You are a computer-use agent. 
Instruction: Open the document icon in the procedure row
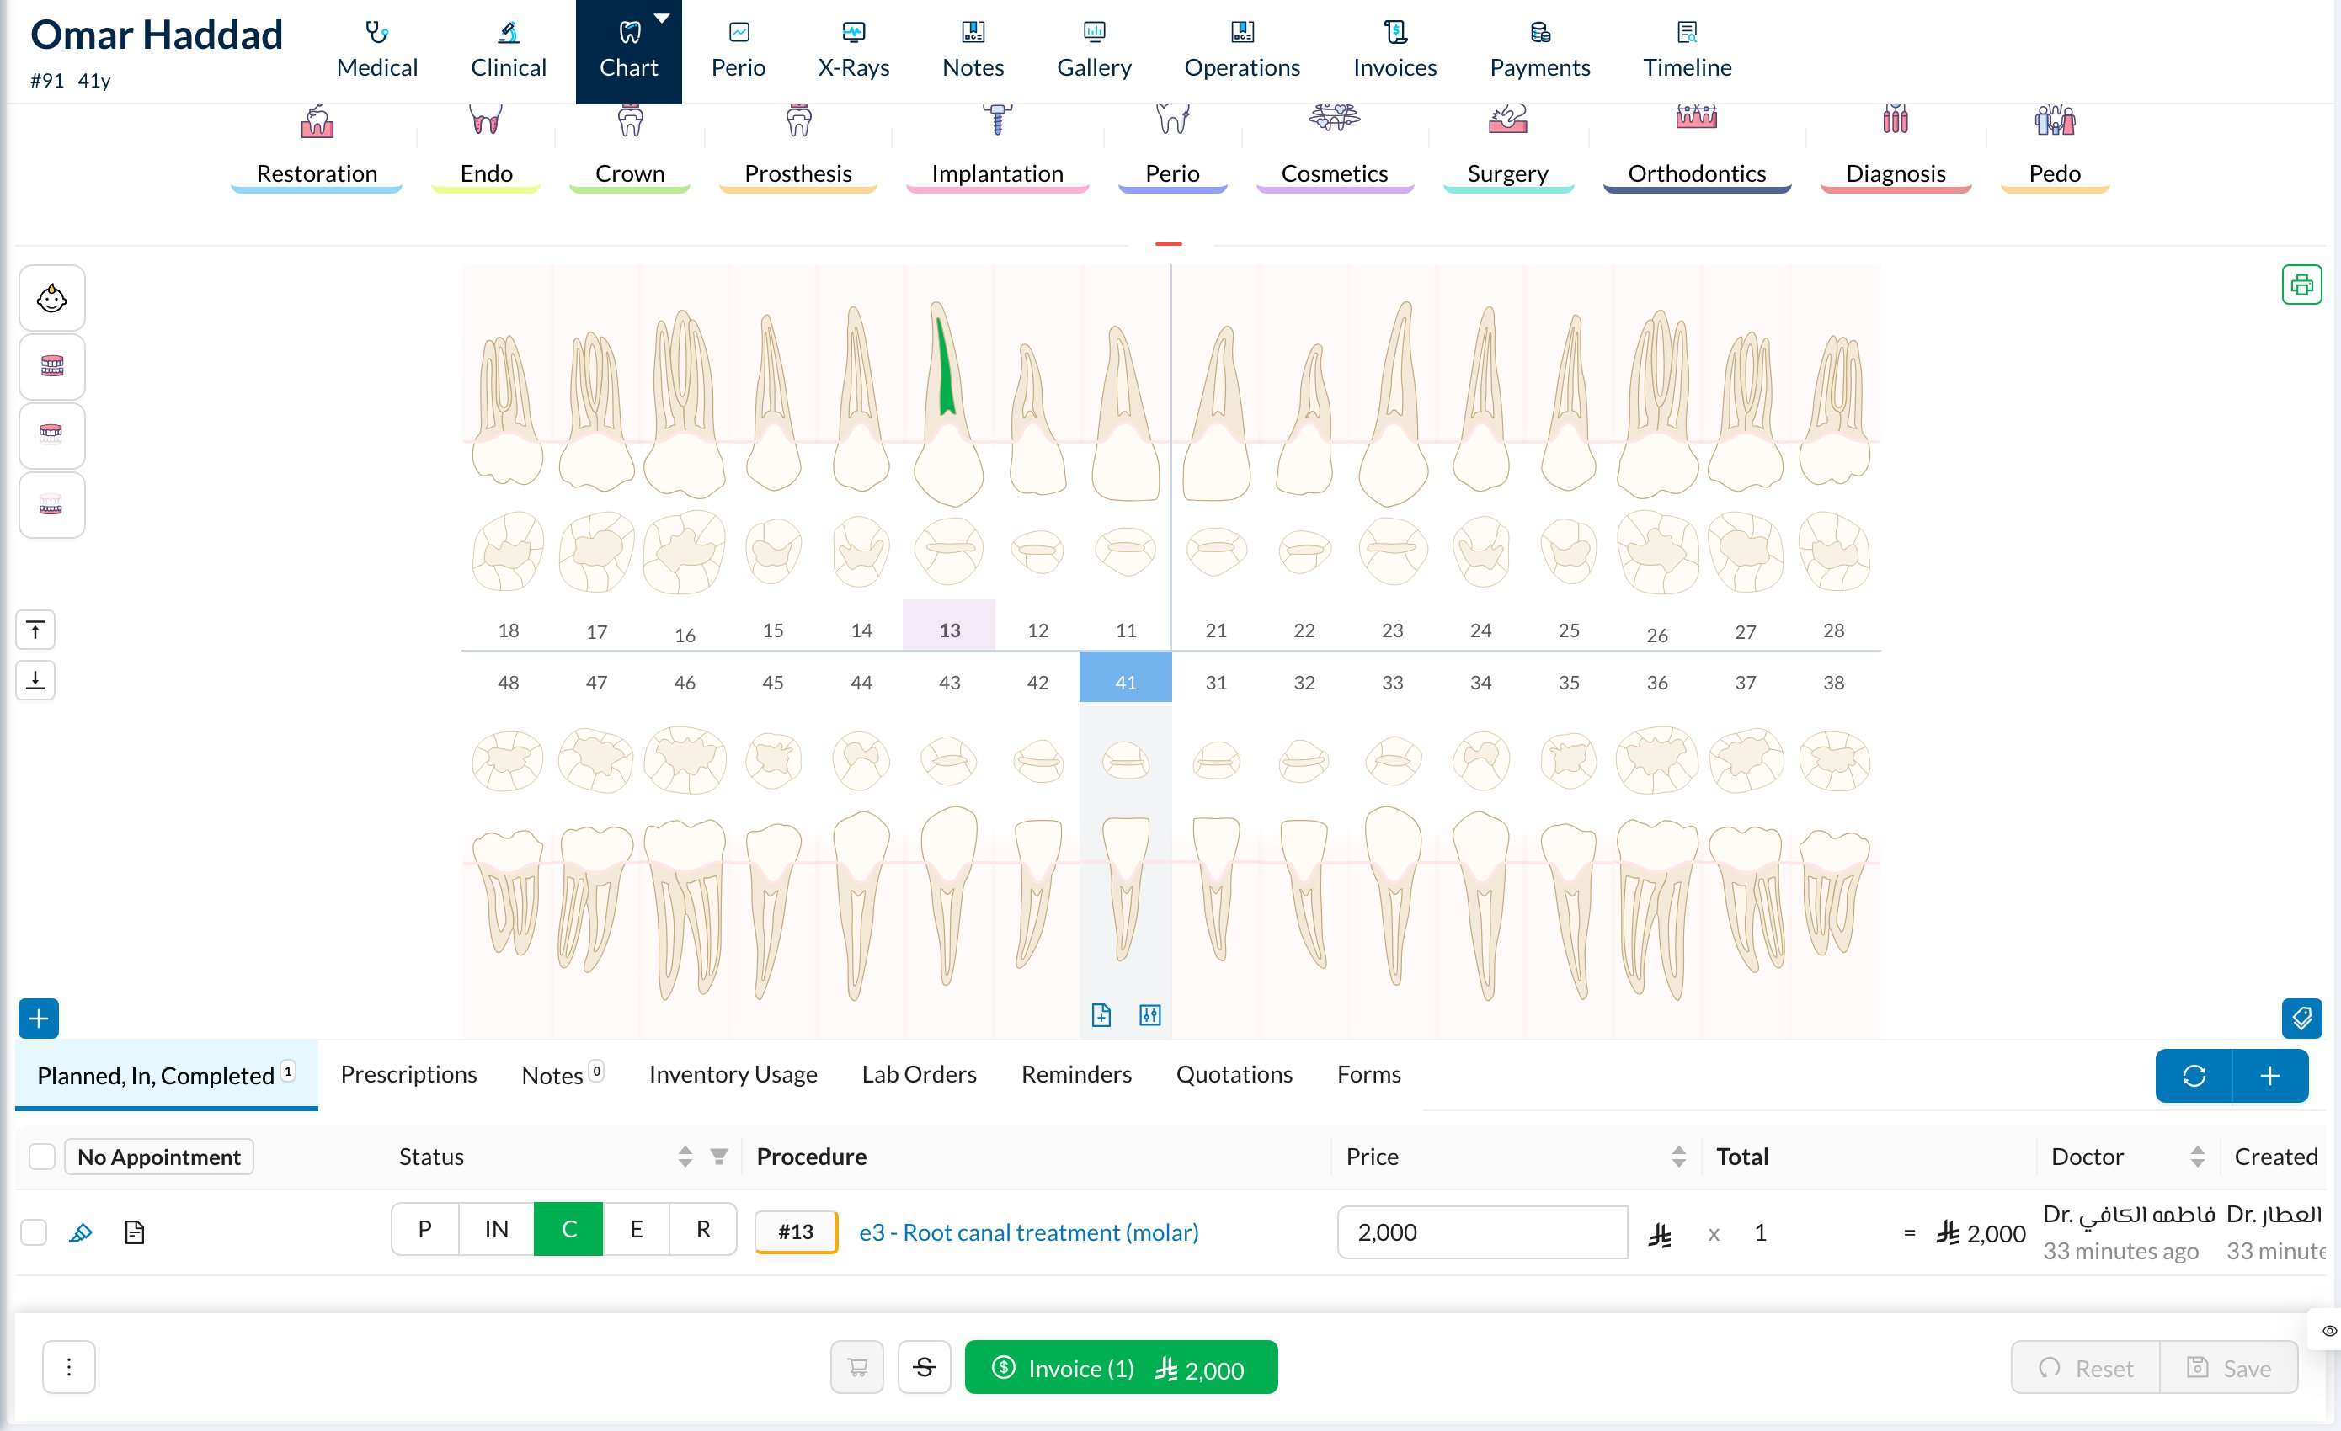pyautogui.click(x=135, y=1232)
